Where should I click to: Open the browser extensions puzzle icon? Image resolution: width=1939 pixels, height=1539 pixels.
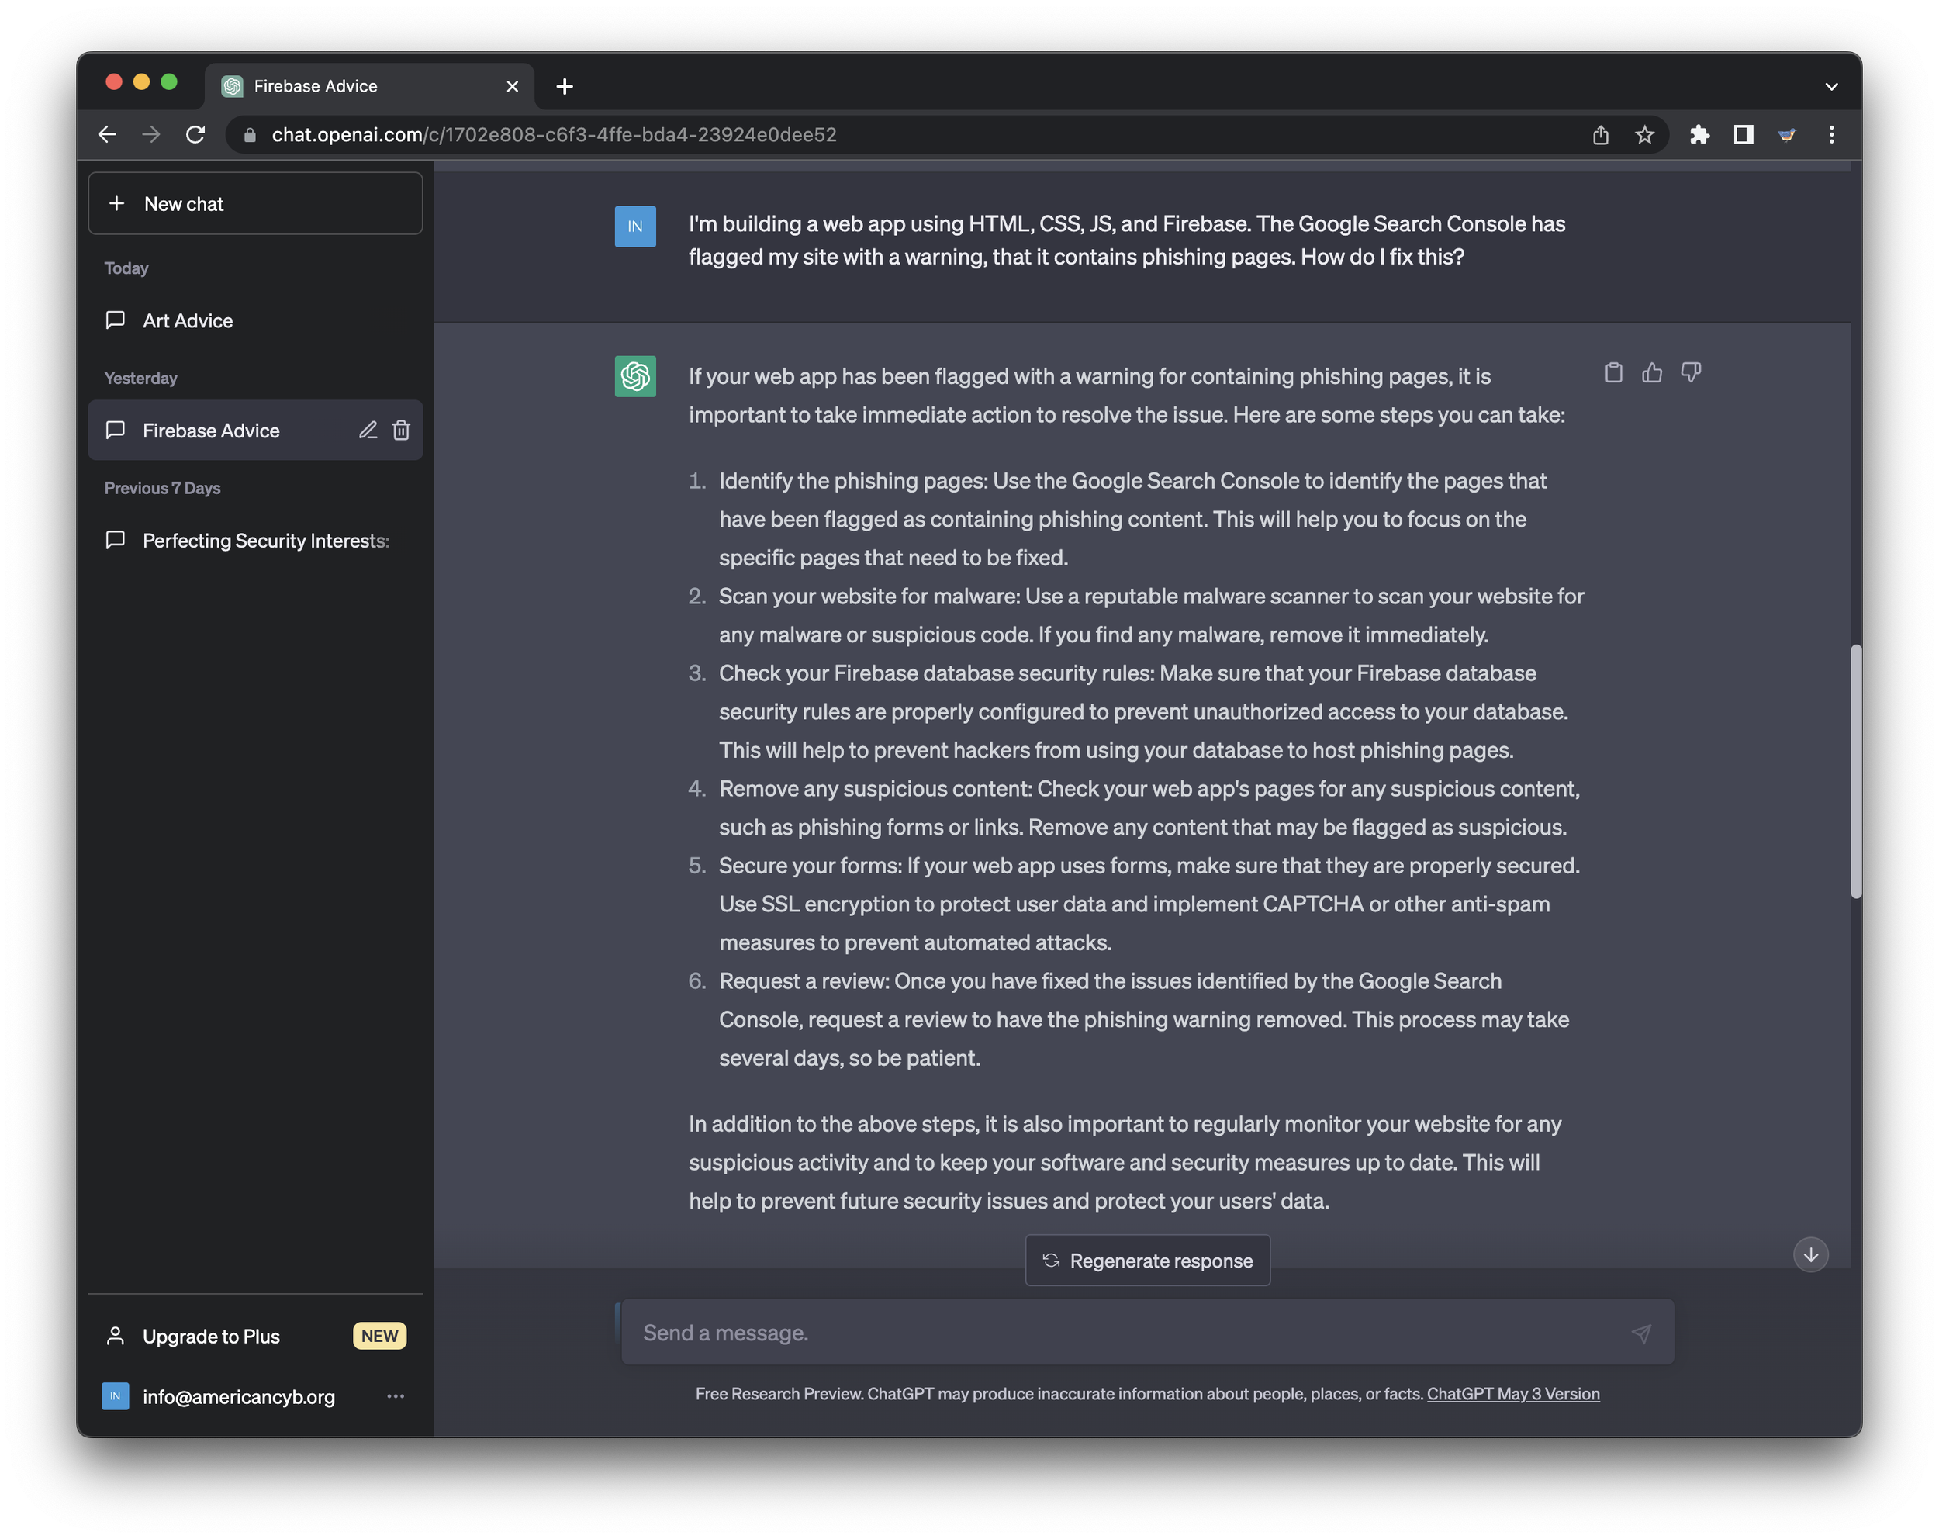(1699, 135)
